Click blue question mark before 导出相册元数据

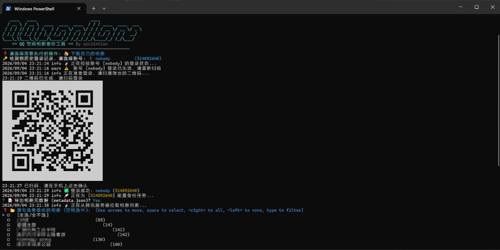(x=4, y=200)
